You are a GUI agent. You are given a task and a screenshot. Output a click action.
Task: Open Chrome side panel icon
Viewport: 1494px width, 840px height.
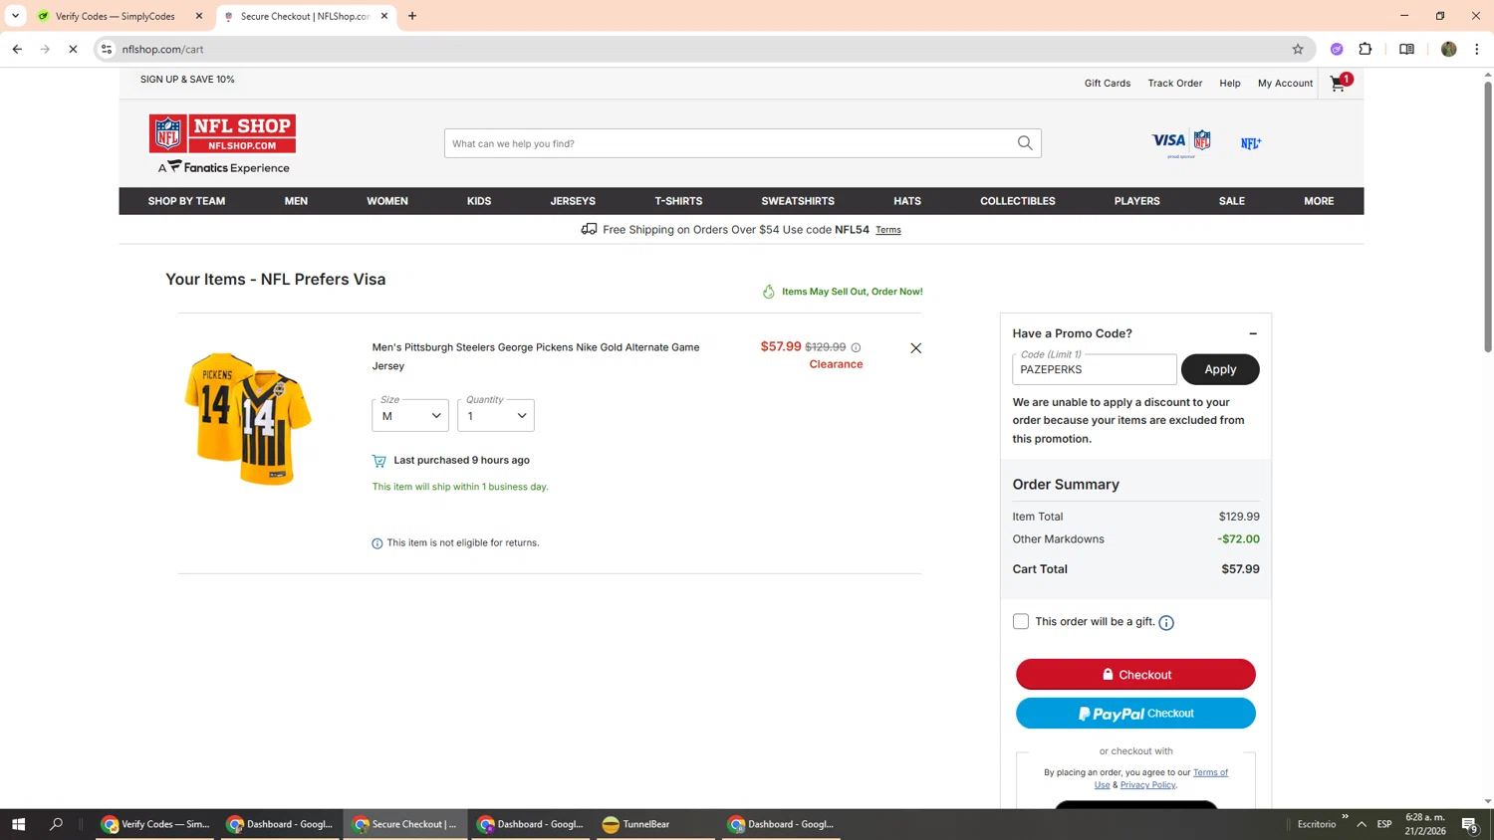1406,49
